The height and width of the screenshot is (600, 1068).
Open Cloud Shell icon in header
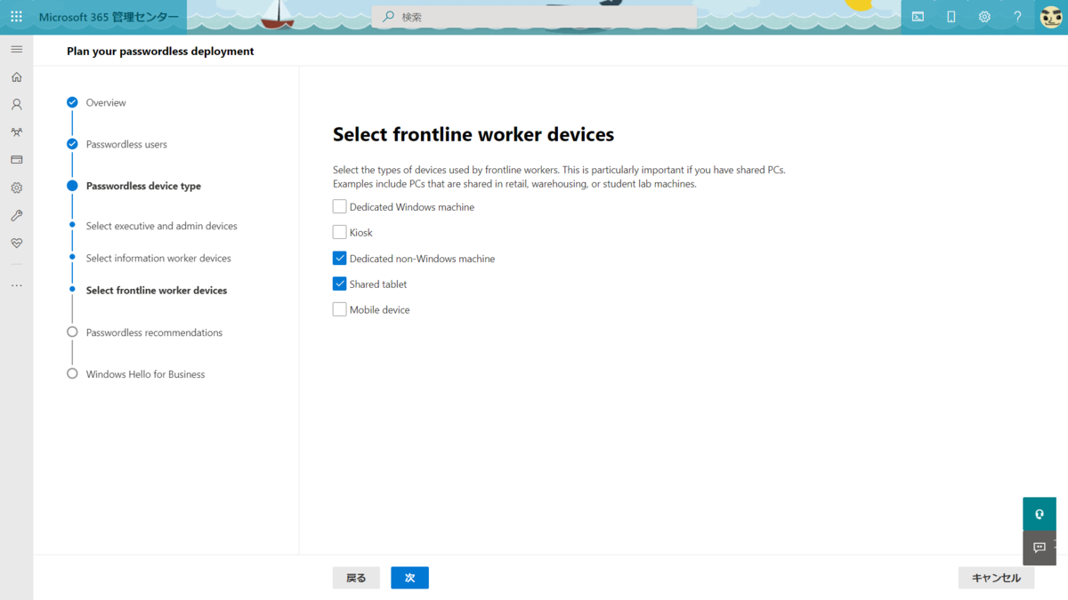[x=918, y=17]
